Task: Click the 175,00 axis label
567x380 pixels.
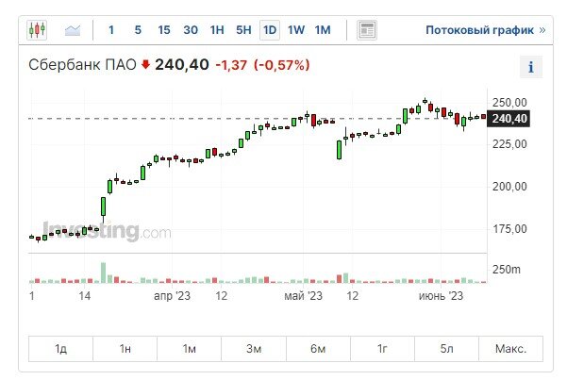Action: [509, 229]
